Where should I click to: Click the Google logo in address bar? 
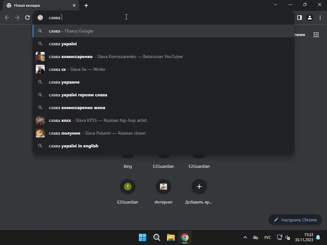pyautogui.click(x=40, y=18)
